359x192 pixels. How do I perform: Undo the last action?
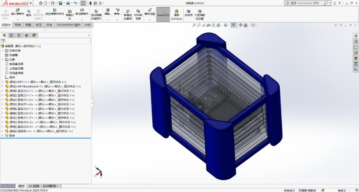click(76, 3)
